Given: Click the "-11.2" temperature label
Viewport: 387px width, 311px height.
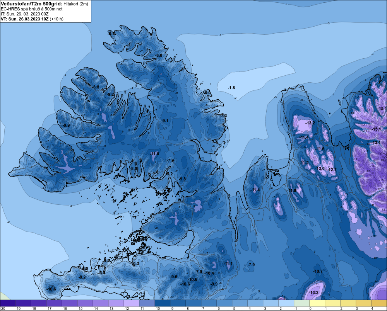Looking at the screenshot, I should coord(304,163).
